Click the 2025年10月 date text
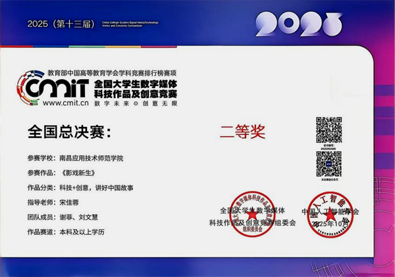 coord(334,224)
